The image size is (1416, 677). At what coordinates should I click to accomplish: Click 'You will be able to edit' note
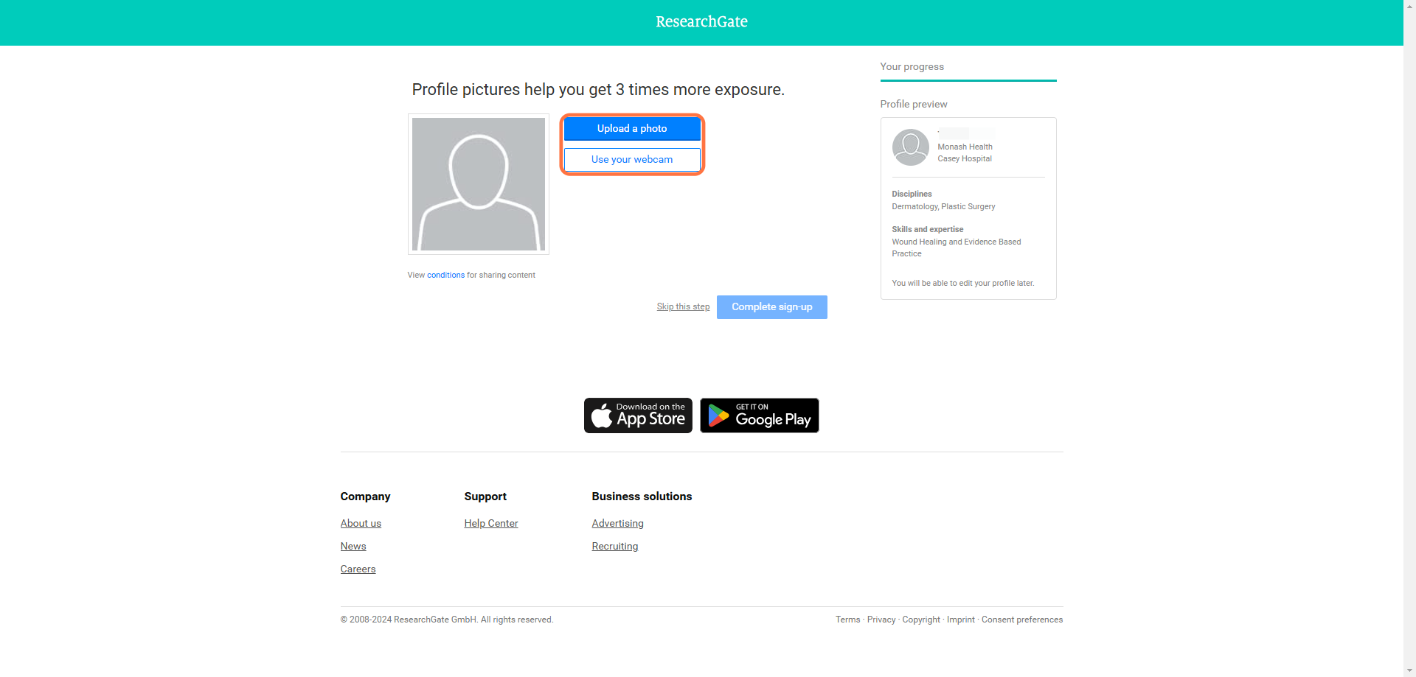963,283
